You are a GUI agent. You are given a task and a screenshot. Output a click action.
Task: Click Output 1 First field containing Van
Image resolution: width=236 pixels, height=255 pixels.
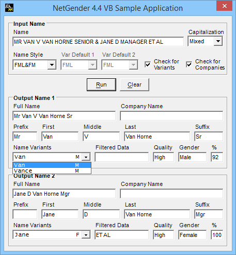tap(60, 137)
